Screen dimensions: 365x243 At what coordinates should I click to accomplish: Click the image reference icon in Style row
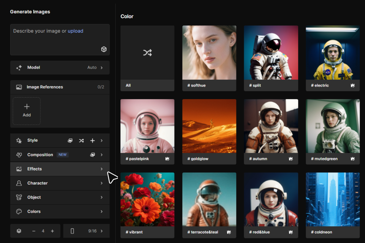[x=70, y=140]
